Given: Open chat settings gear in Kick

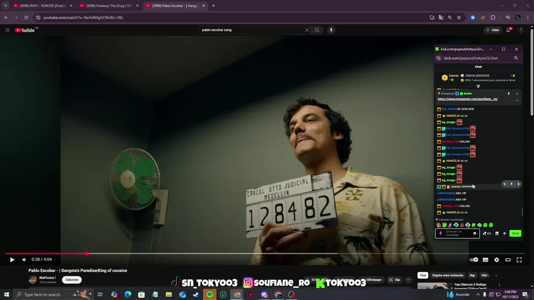Looking at the screenshot, I should 504,233.
